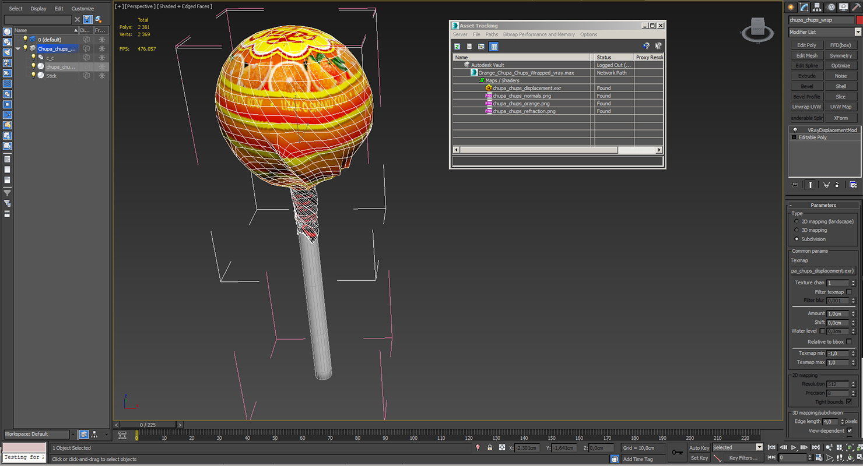This screenshot has width=863, height=466.
Task: Open Customize menu in Scene Explorer
Action: (x=82, y=9)
